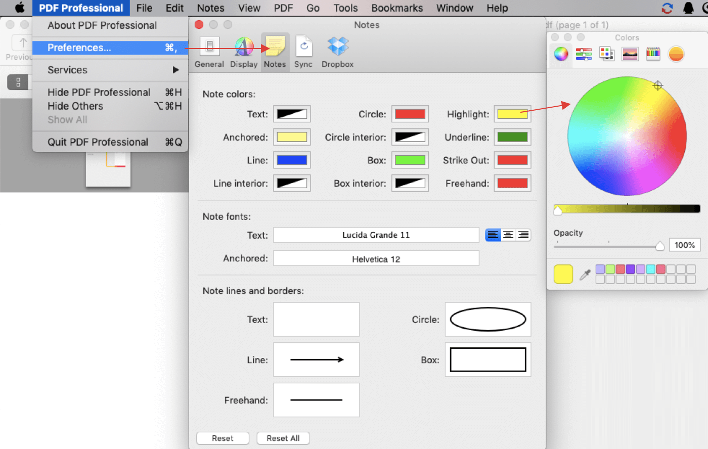The height and width of the screenshot is (449, 708).
Task: Align note text left
Action: 493,235
